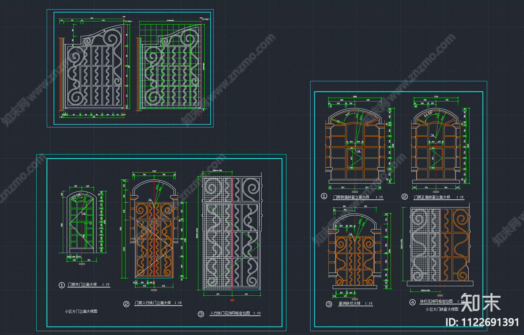
Task: Click scale text 1:10 after 人行铁门花饰网格定位图
Action: click(x=257, y=313)
